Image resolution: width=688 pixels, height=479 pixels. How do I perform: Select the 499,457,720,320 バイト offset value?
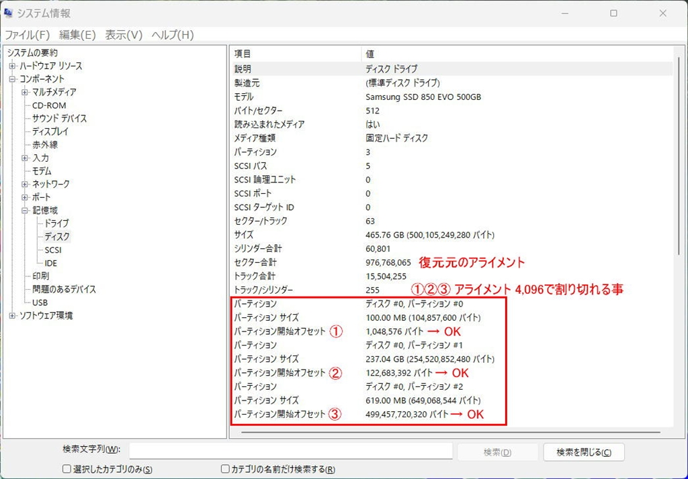[x=406, y=414]
